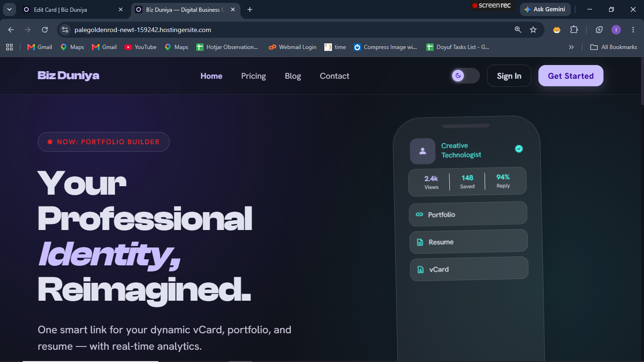Bookmark this page with the star icon
This screenshot has width=644, height=362.
pos(533,30)
